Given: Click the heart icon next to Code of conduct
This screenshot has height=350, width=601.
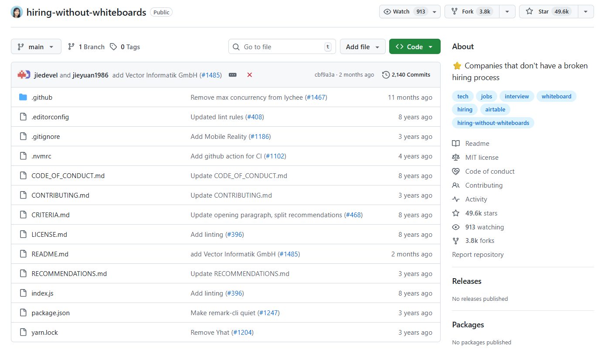Looking at the screenshot, I should (456, 171).
